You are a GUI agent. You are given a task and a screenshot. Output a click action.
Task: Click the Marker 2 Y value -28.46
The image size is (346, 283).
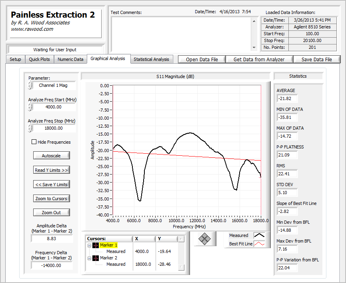point(164,264)
